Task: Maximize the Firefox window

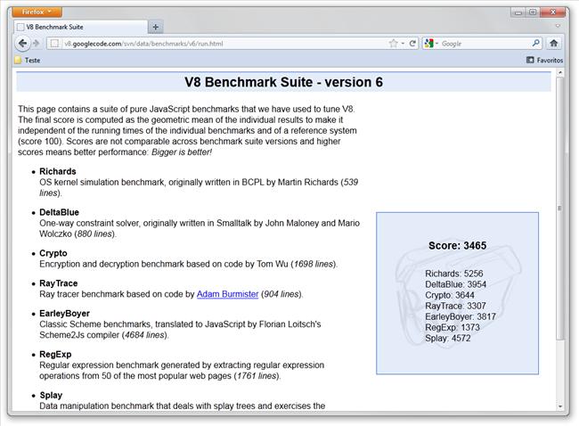Action: click(533, 12)
